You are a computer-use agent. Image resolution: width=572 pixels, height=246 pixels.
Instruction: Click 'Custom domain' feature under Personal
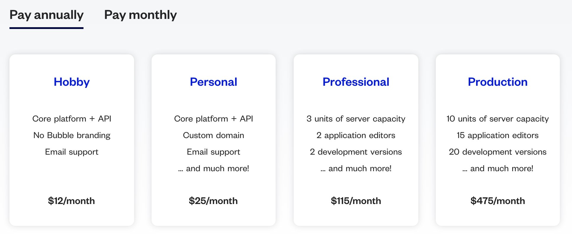pyautogui.click(x=213, y=135)
